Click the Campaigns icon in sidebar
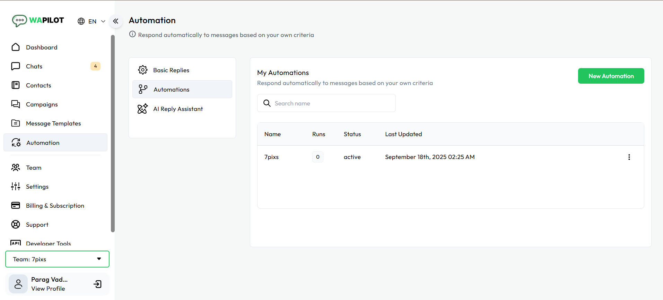This screenshot has height=300, width=663. [x=16, y=104]
